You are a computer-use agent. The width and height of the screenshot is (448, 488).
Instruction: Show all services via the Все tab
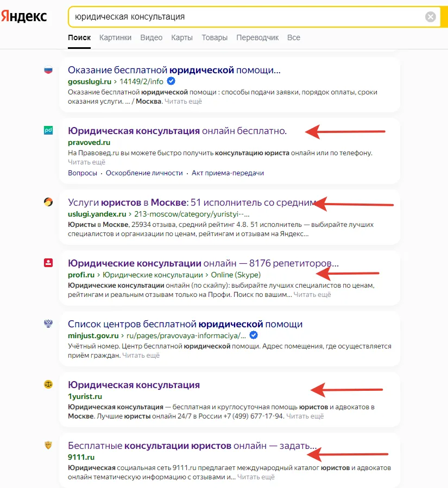pyautogui.click(x=294, y=37)
